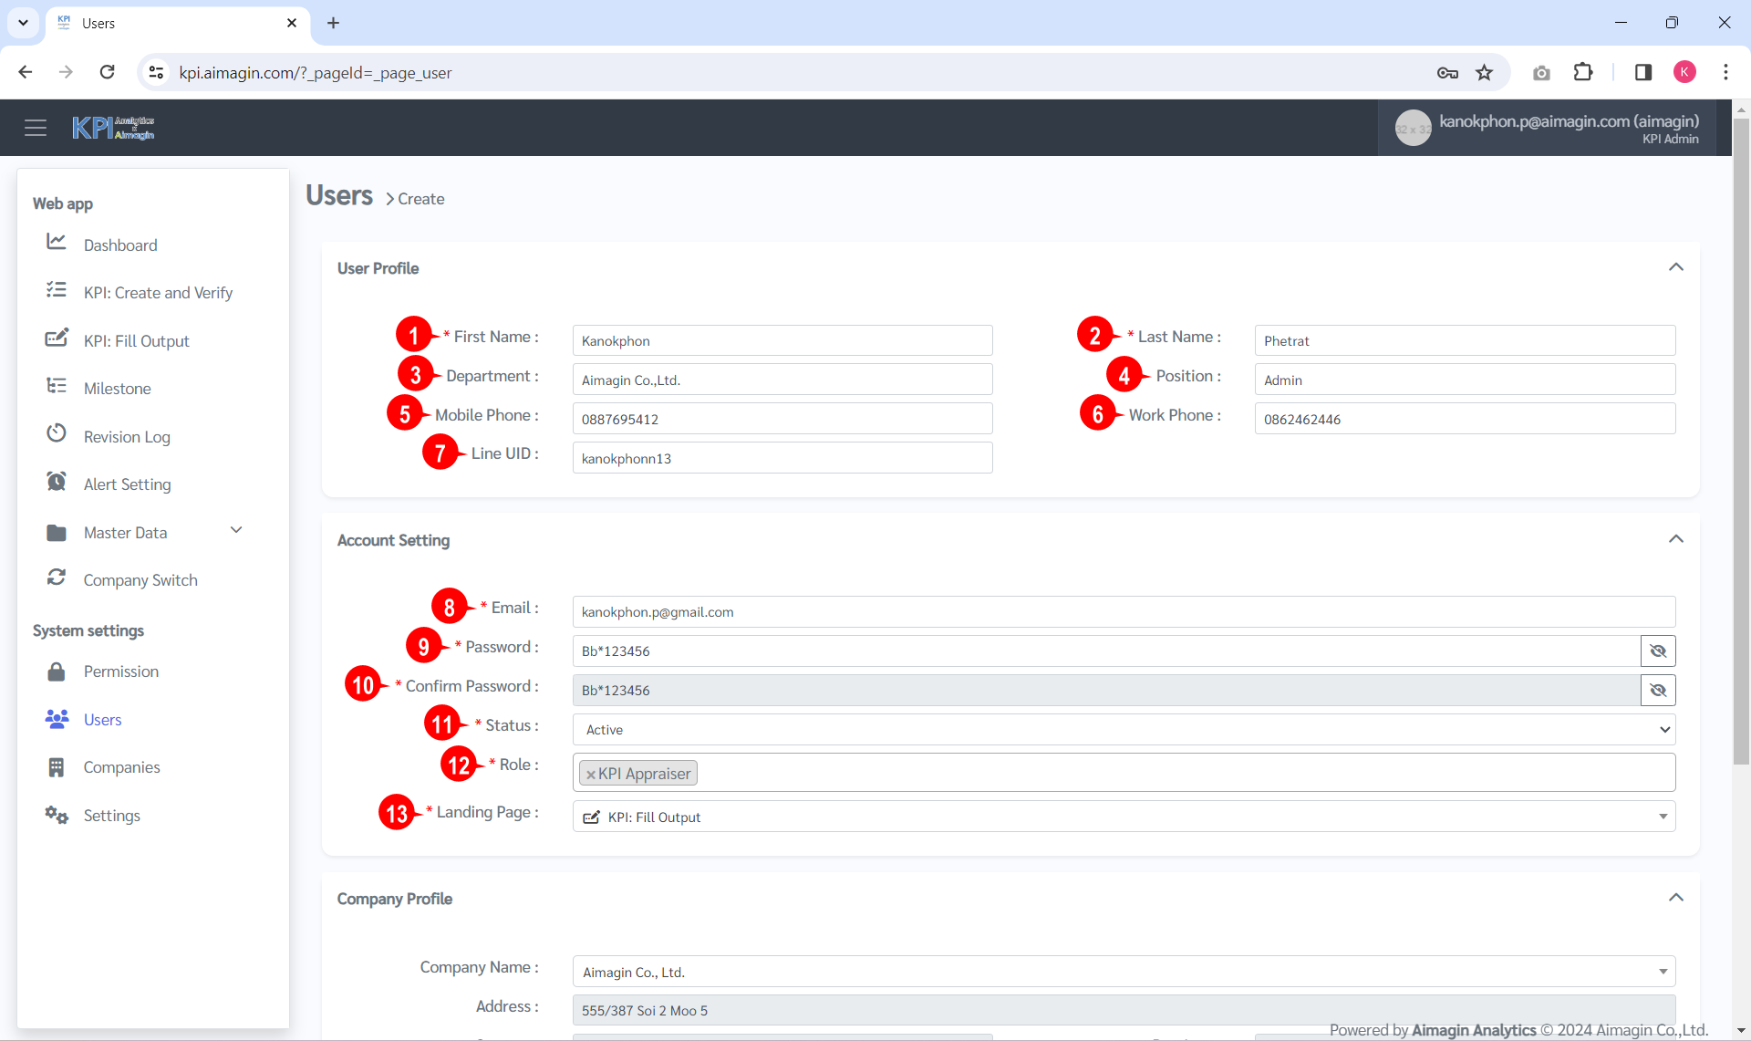The image size is (1751, 1041).
Task: Click the Revision Log history icon
Action: click(x=57, y=434)
